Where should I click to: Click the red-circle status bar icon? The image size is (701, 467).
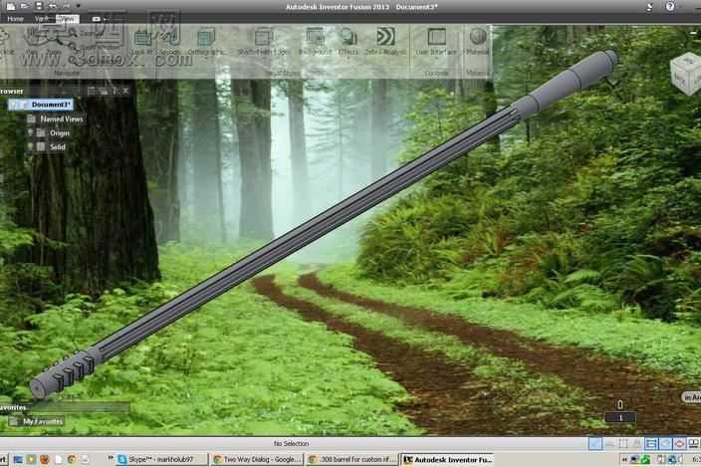[679, 443]
